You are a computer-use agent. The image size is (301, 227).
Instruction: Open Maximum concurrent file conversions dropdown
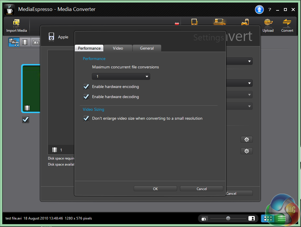121,76
